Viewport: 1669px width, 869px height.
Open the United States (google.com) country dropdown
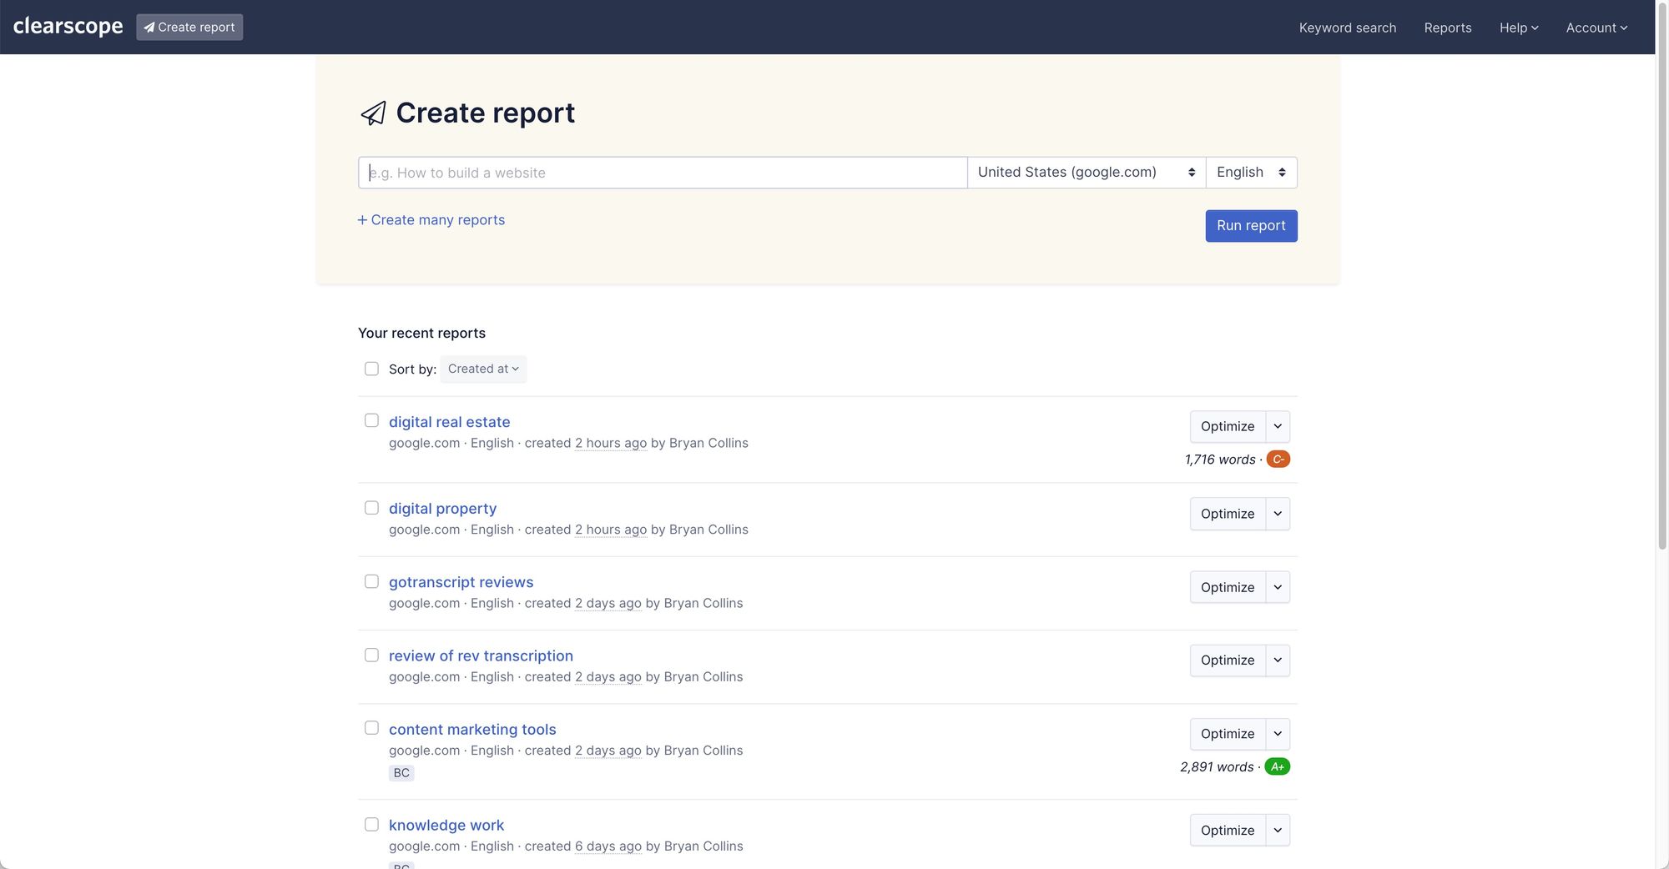coord(1086,173)
